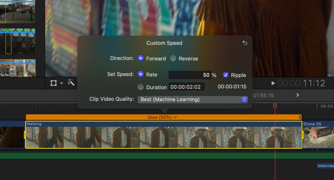Click the Rate percentage input field
Image resolution: width=334 pixels, height=180 pixels.
coord(190,75)
